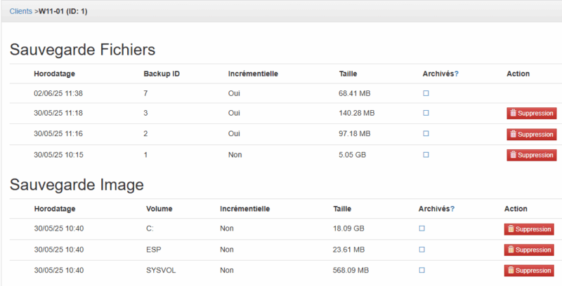This screenshot has height=286, width=562.
Task: Archive the ESP image backup
Action: [x=421, y=249]
